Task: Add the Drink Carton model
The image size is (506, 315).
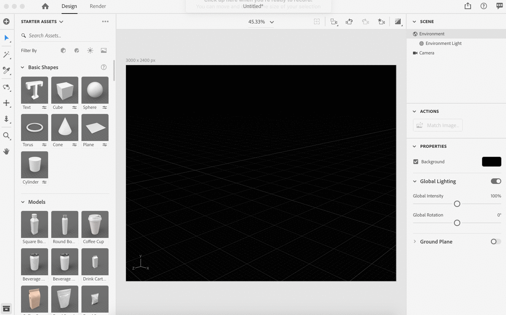Action: click(95, 262)
